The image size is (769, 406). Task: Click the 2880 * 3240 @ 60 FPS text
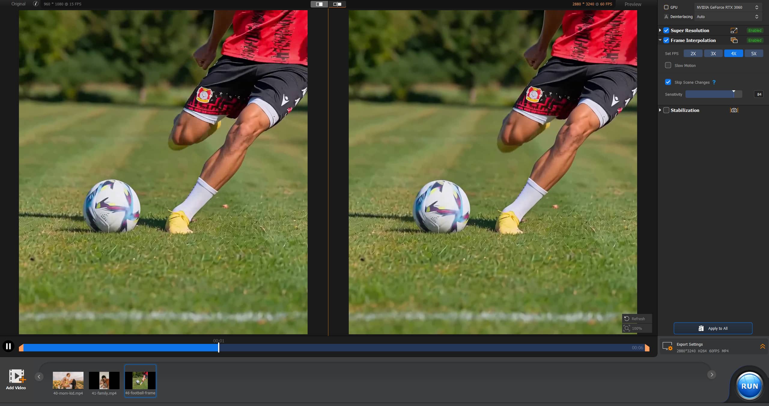coord(592,4)
